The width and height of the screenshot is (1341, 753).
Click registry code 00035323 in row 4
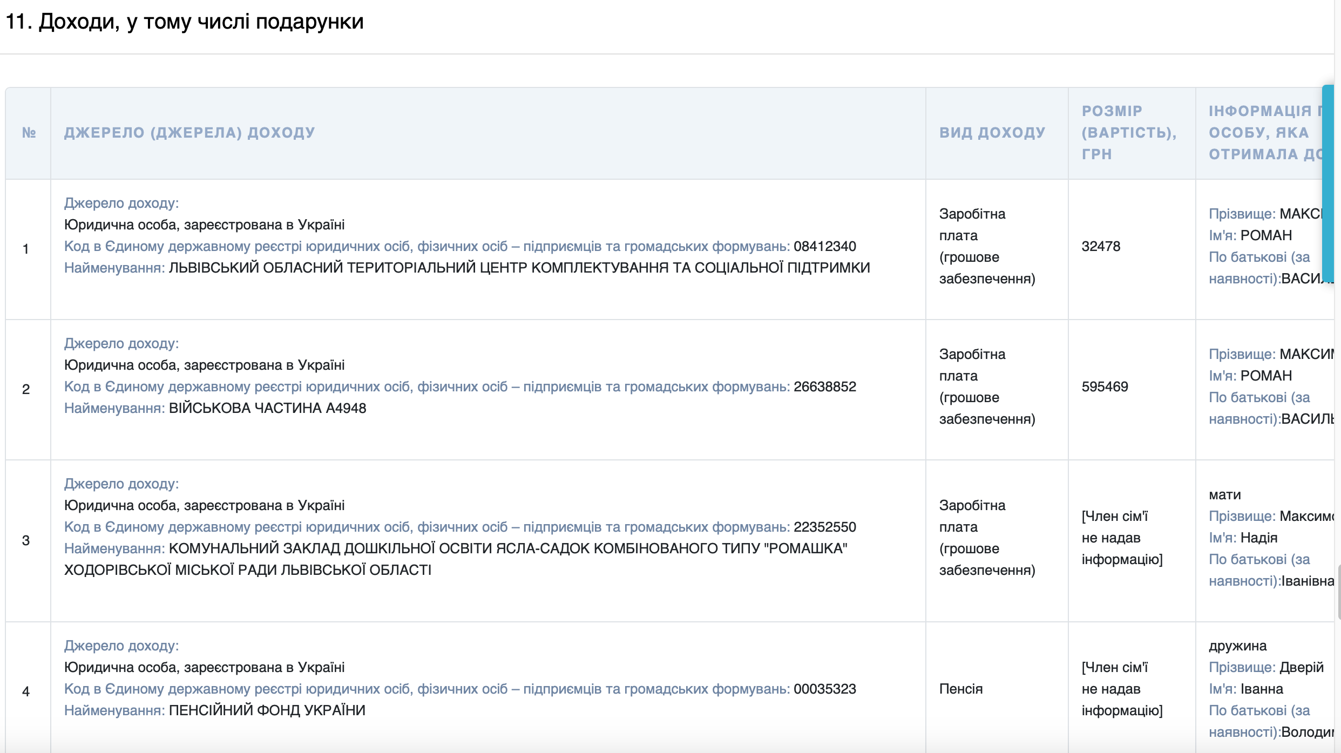click(x=824, y=689)
